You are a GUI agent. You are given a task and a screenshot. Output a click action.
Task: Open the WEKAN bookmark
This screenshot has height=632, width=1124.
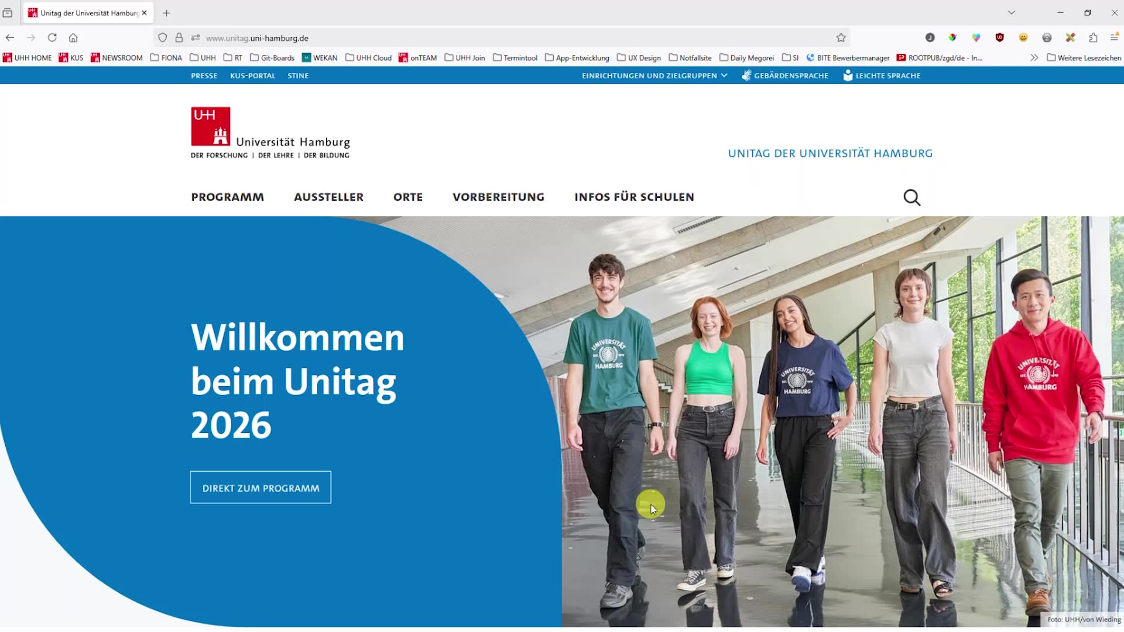320,57
